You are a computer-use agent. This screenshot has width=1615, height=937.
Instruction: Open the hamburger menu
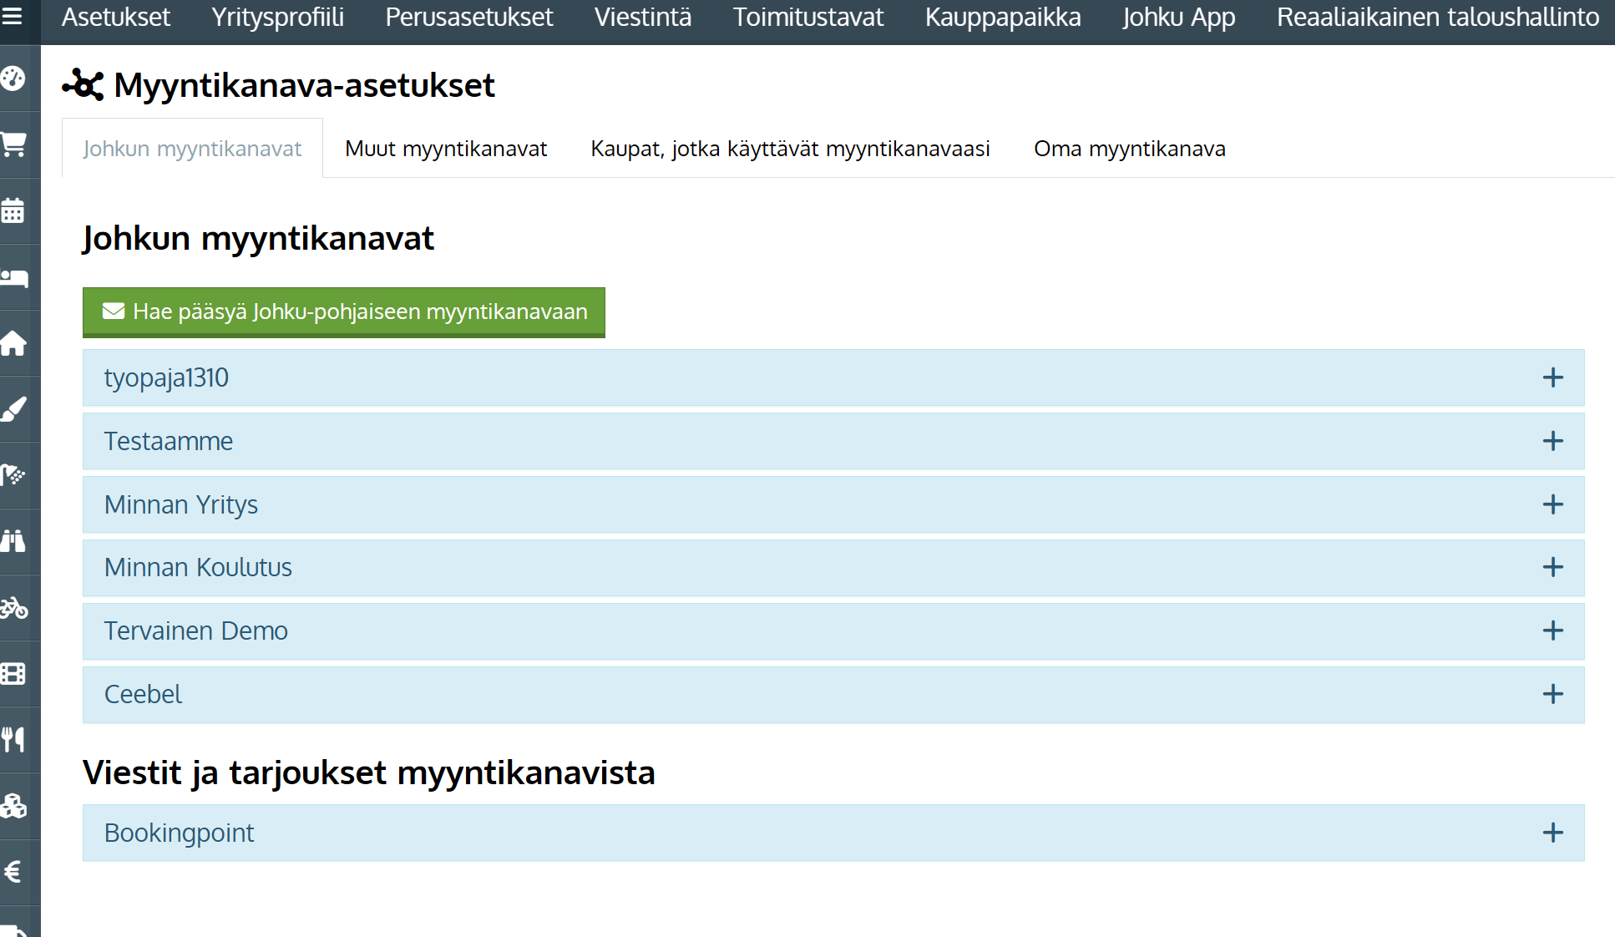(x=12, y=16)
